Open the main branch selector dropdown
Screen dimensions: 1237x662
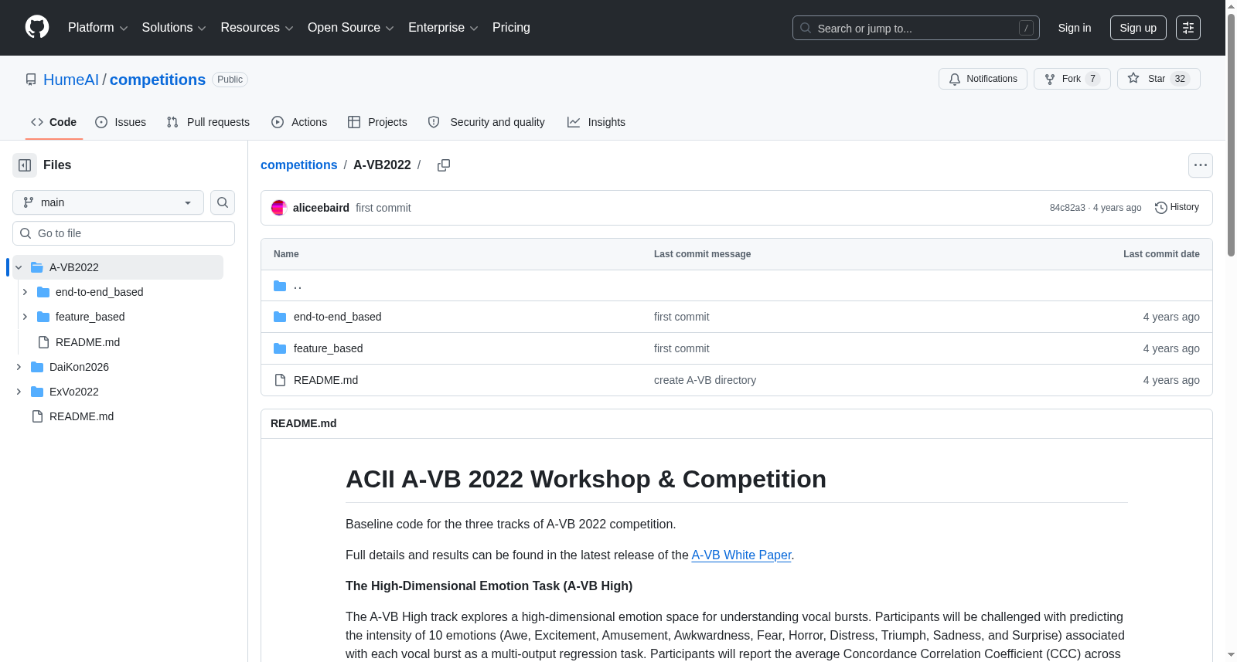[x=108, y=202]
